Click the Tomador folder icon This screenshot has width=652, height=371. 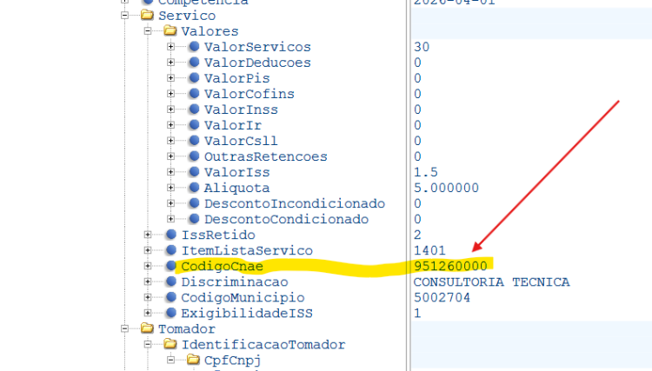click(x=147, y=328)
